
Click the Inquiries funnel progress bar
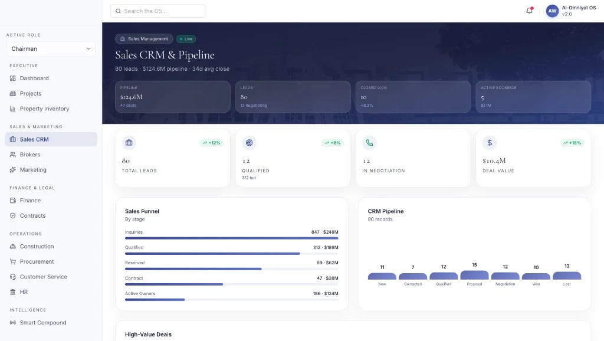(231, 238)
